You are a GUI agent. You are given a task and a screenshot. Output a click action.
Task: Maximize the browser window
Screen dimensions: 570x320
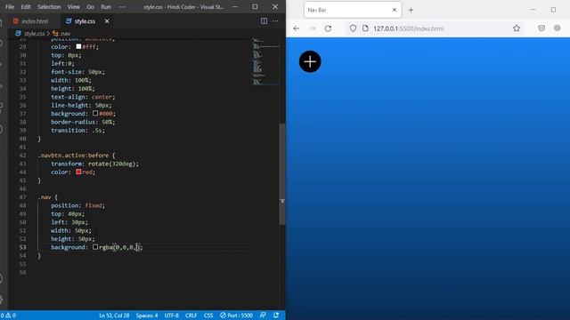pos(553,10)
